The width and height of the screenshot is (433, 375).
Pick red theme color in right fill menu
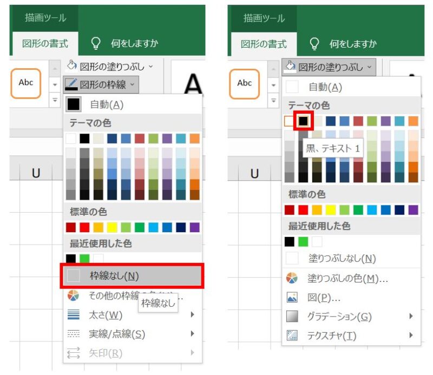[x=358, y=121]
